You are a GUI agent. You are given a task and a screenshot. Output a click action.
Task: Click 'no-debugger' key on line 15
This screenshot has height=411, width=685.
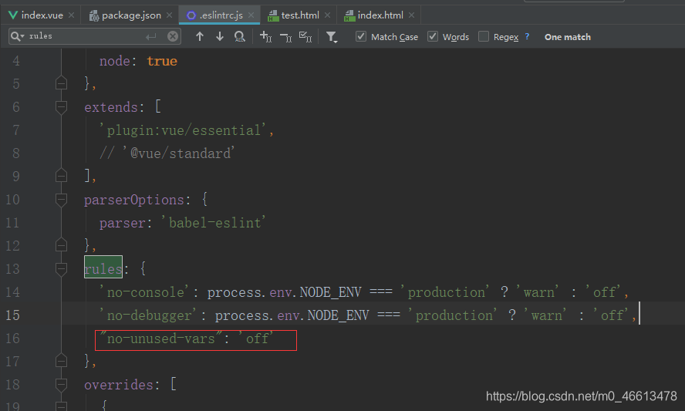pyautogui.click(x=150, y=315)
